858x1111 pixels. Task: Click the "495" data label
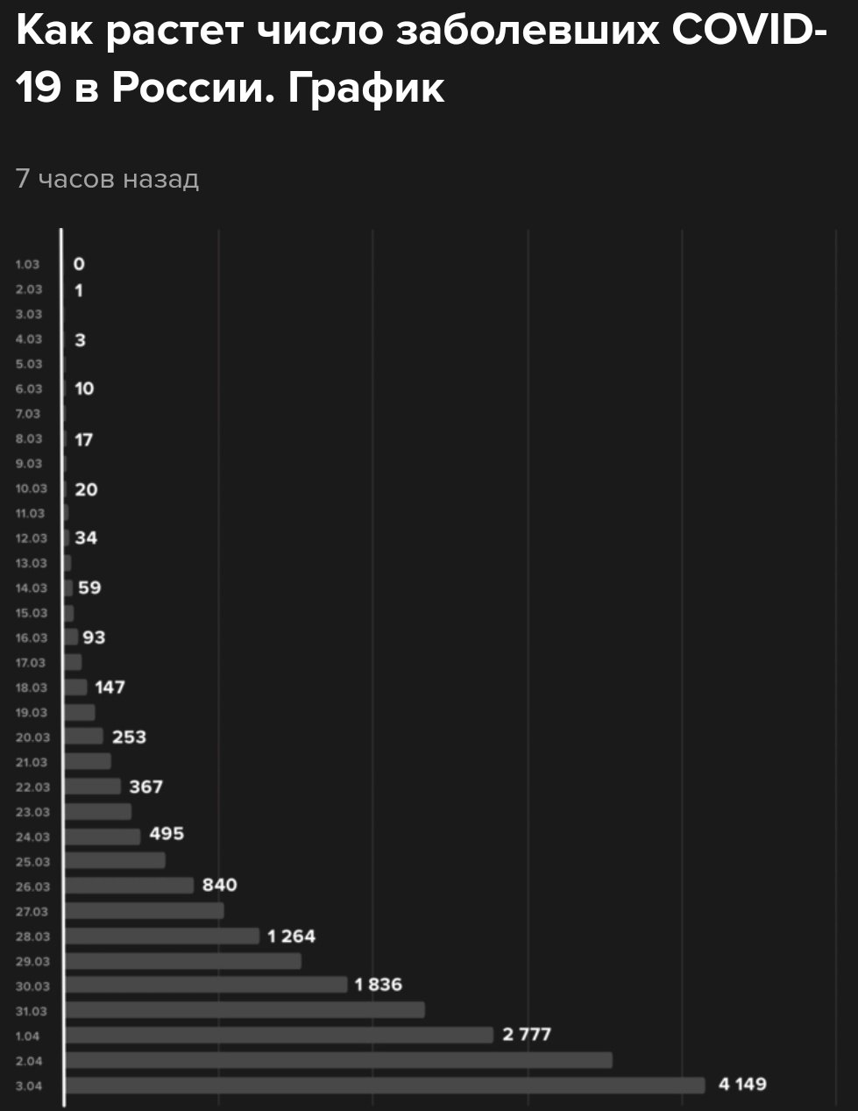coord(167,834)
